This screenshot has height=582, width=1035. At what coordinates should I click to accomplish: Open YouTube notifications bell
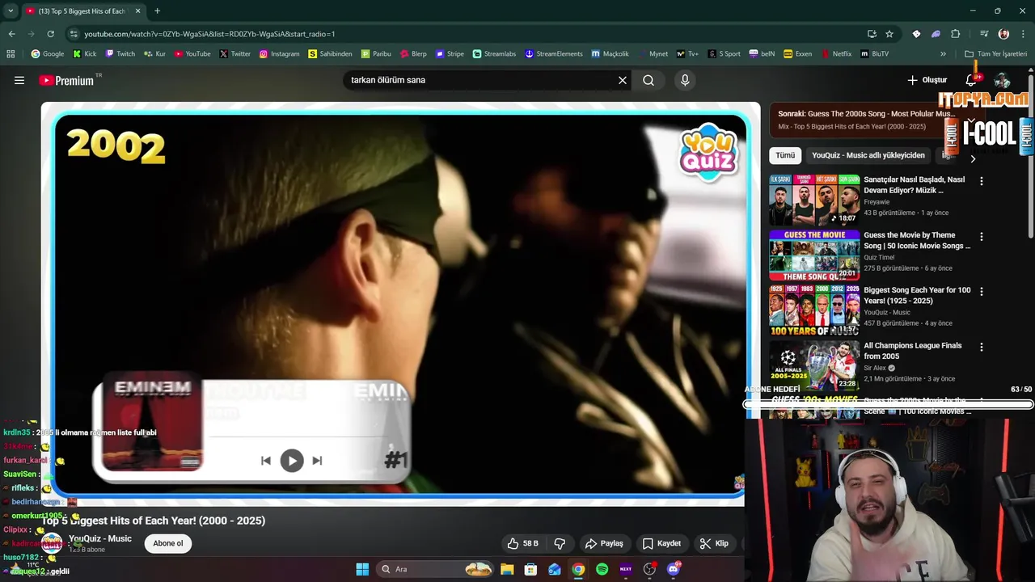point(971,80)
